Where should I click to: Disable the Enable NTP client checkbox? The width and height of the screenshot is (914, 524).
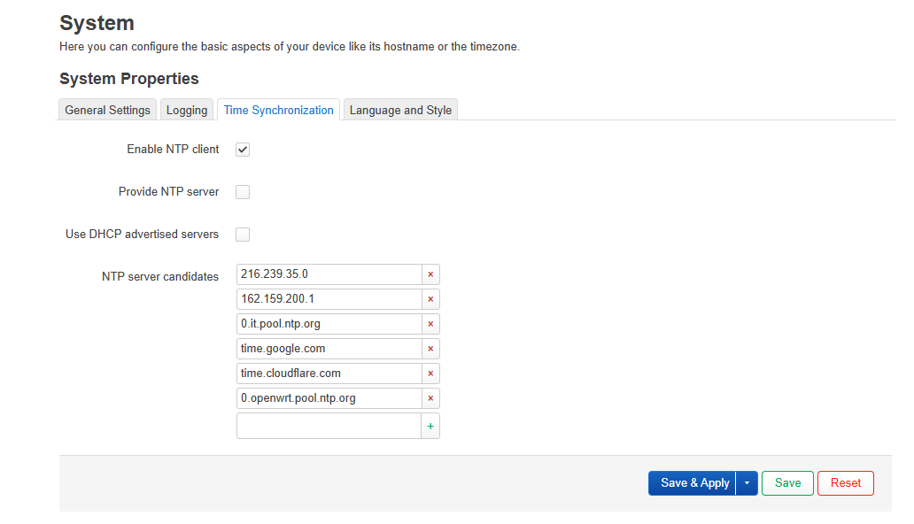(243, 150)
